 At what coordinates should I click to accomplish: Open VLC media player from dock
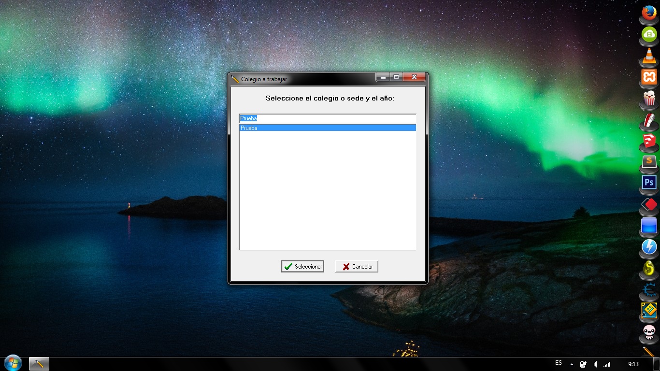tap(649, 56)
